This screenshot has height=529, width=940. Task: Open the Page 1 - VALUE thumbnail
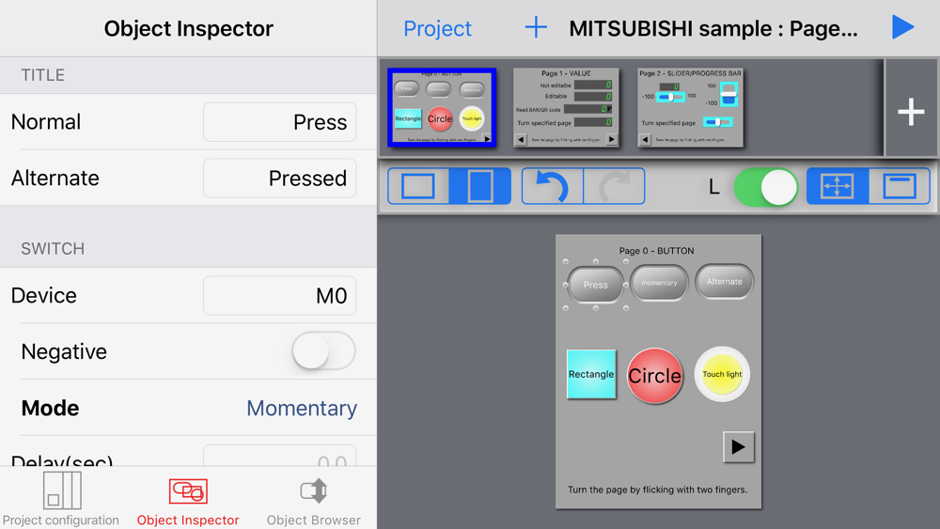(566, 107)
